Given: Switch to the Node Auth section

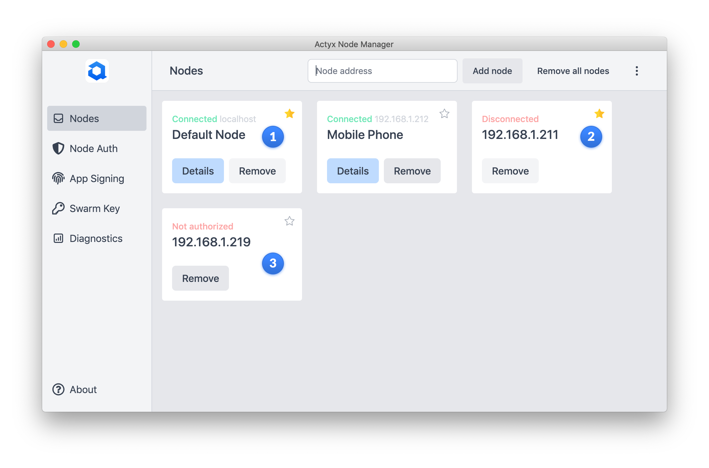Looking at the screenshot, I should (x=93, y=148).
